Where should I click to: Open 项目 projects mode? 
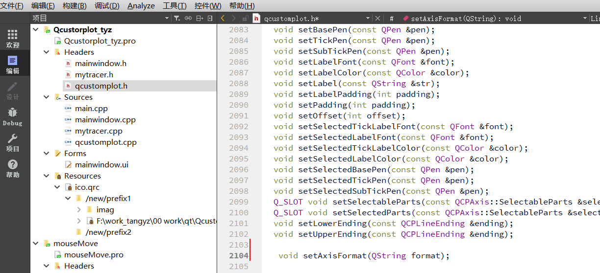click(13, 142)
